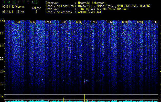161x102 pixels.
Task: Click the 1242 time axis marker
Action: 33,22
